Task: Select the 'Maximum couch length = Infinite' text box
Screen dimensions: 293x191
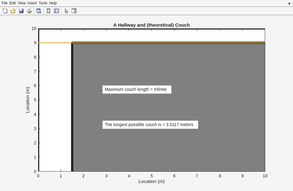Action: pyautogui.click(x=137, y=89)
